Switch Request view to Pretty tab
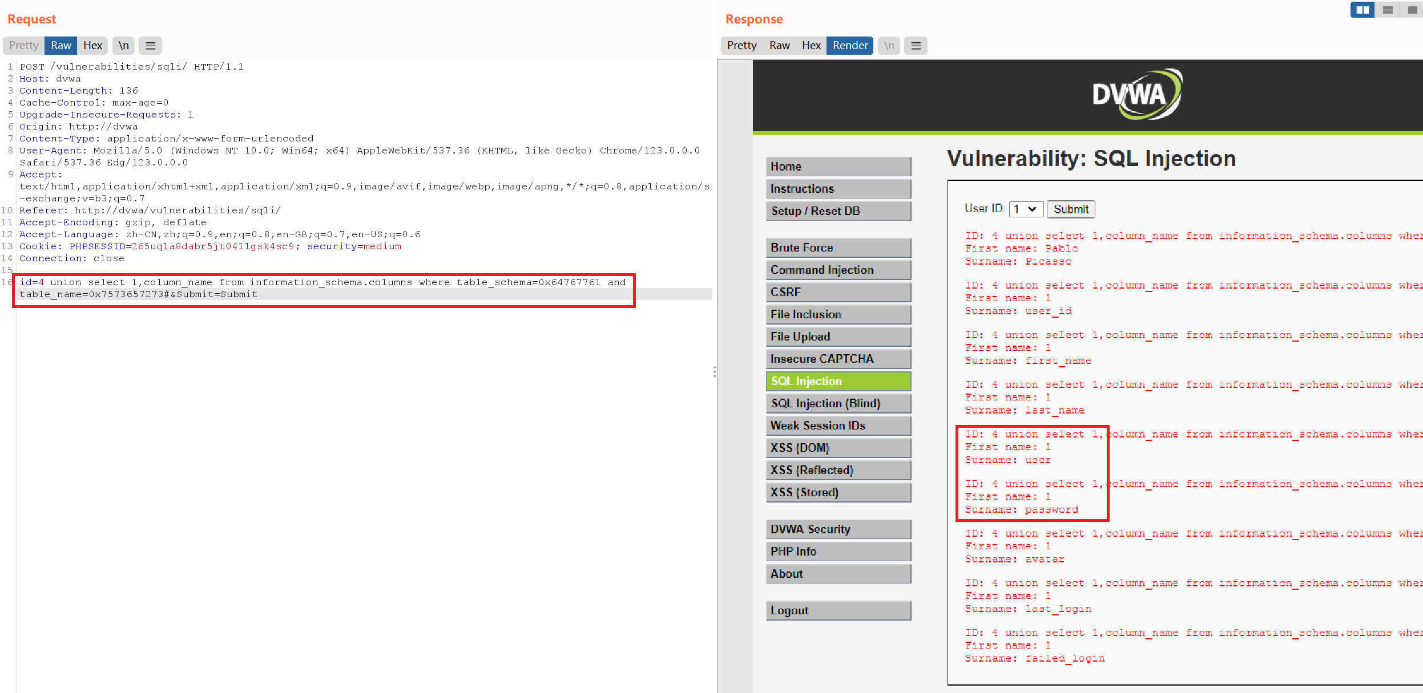This screenshot has width=1423, height=693. pos(24,46)
